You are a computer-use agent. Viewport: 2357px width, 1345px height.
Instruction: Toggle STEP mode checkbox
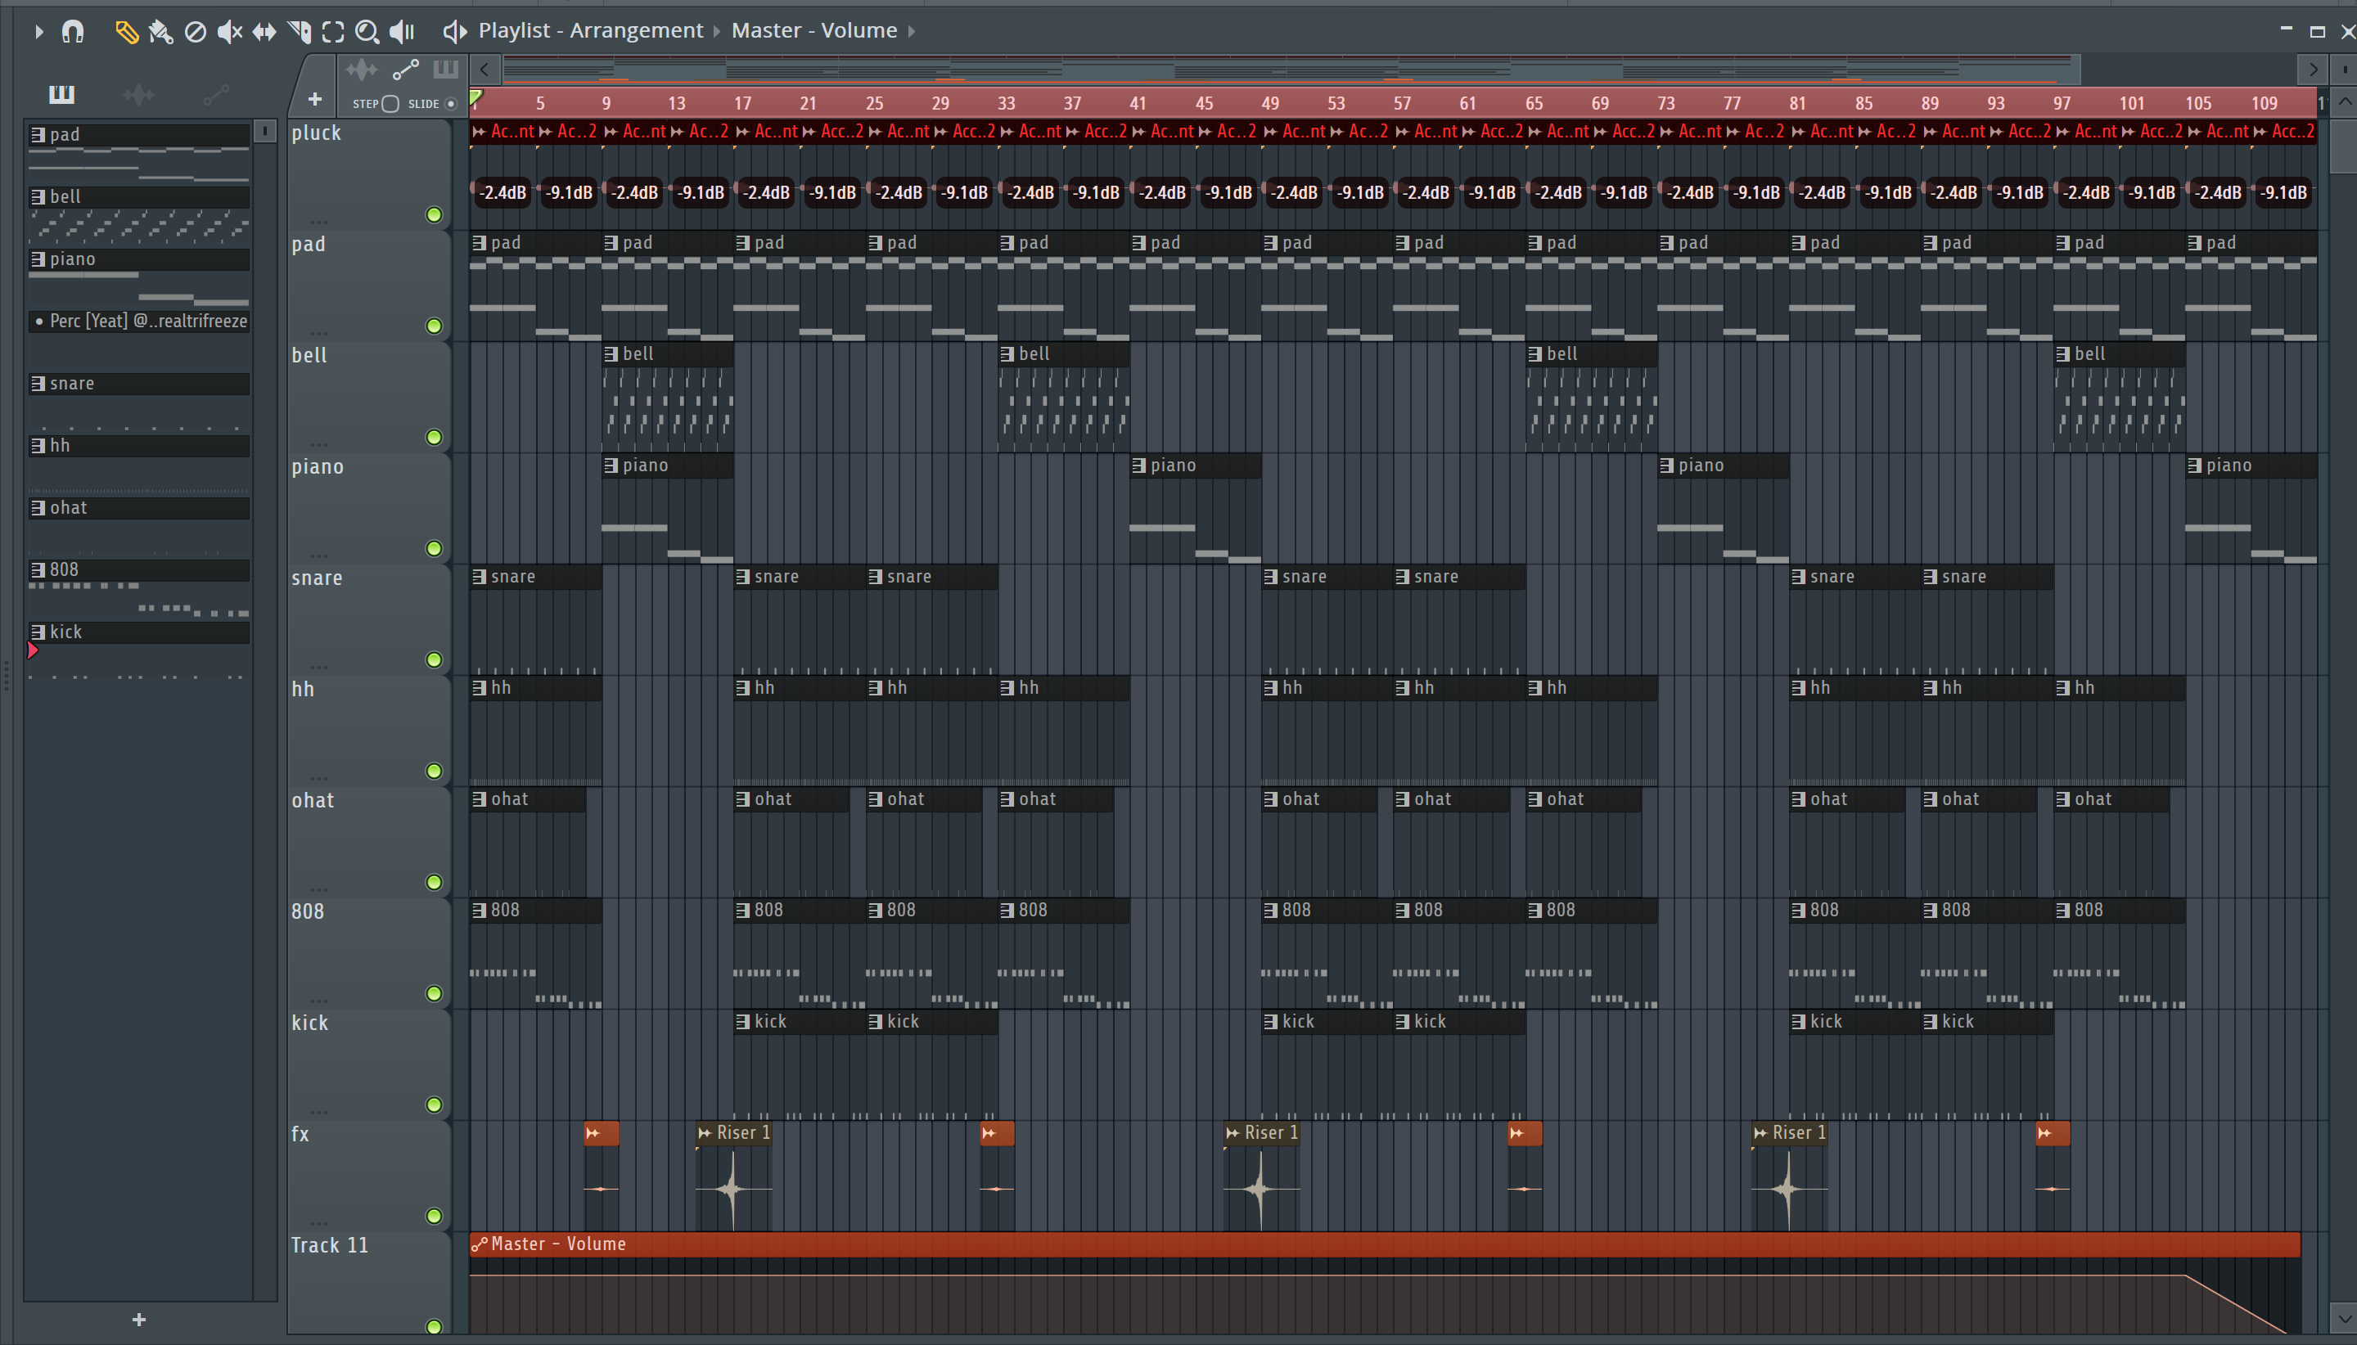pos(390,103)
